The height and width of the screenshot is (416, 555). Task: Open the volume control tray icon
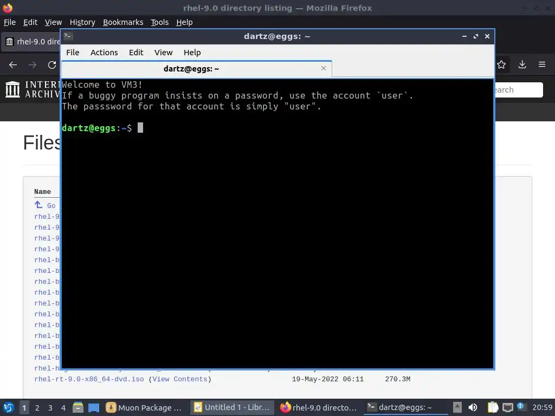coord(473,407)
